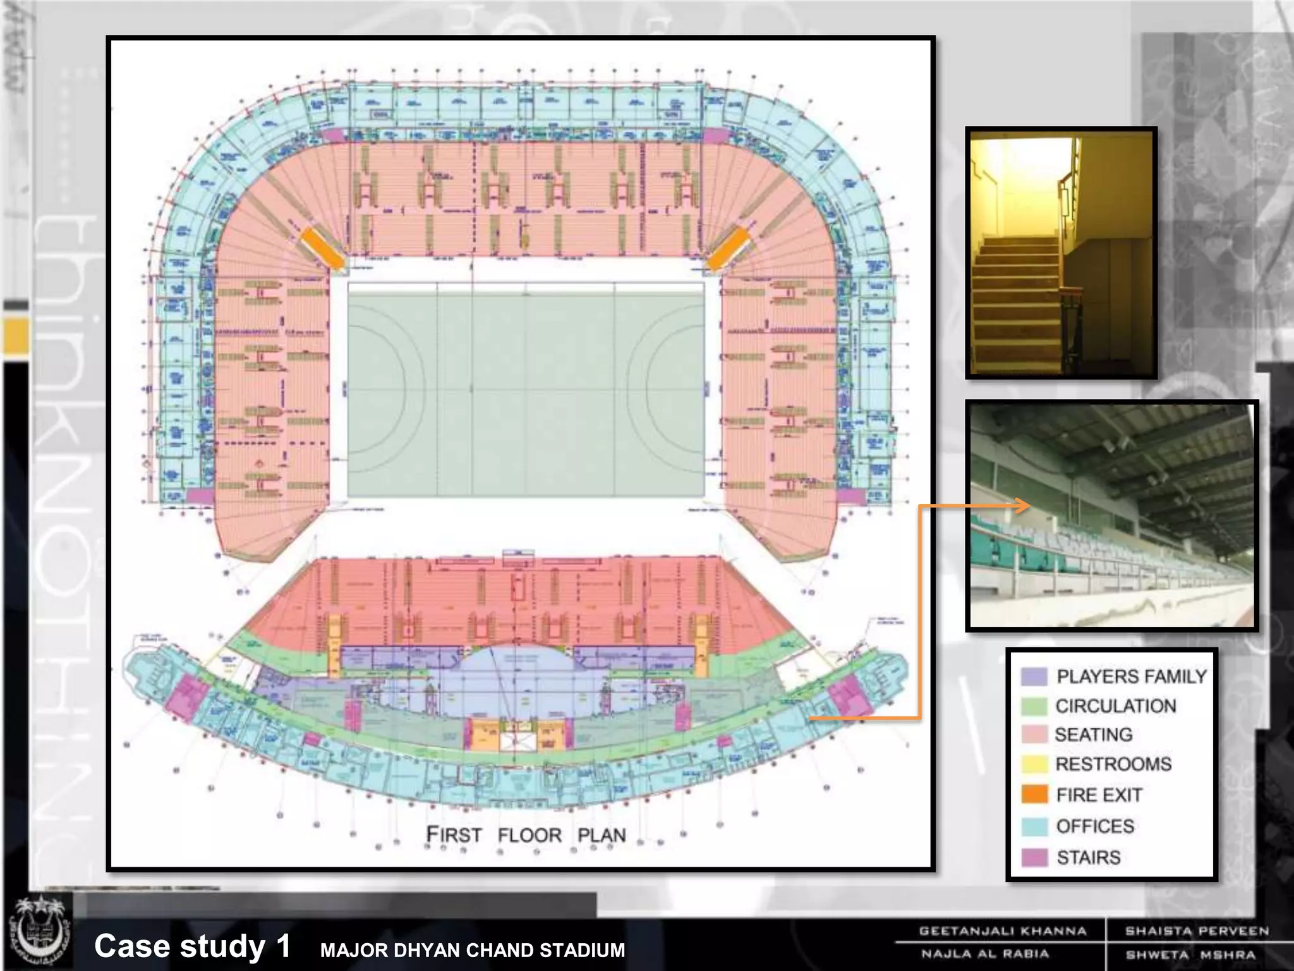
Task: Open the staircase photo thumbnail
Action: click(x=1061, y=253)
